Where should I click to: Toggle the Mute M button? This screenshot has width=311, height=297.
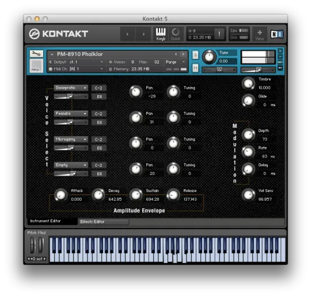(195, 69)
